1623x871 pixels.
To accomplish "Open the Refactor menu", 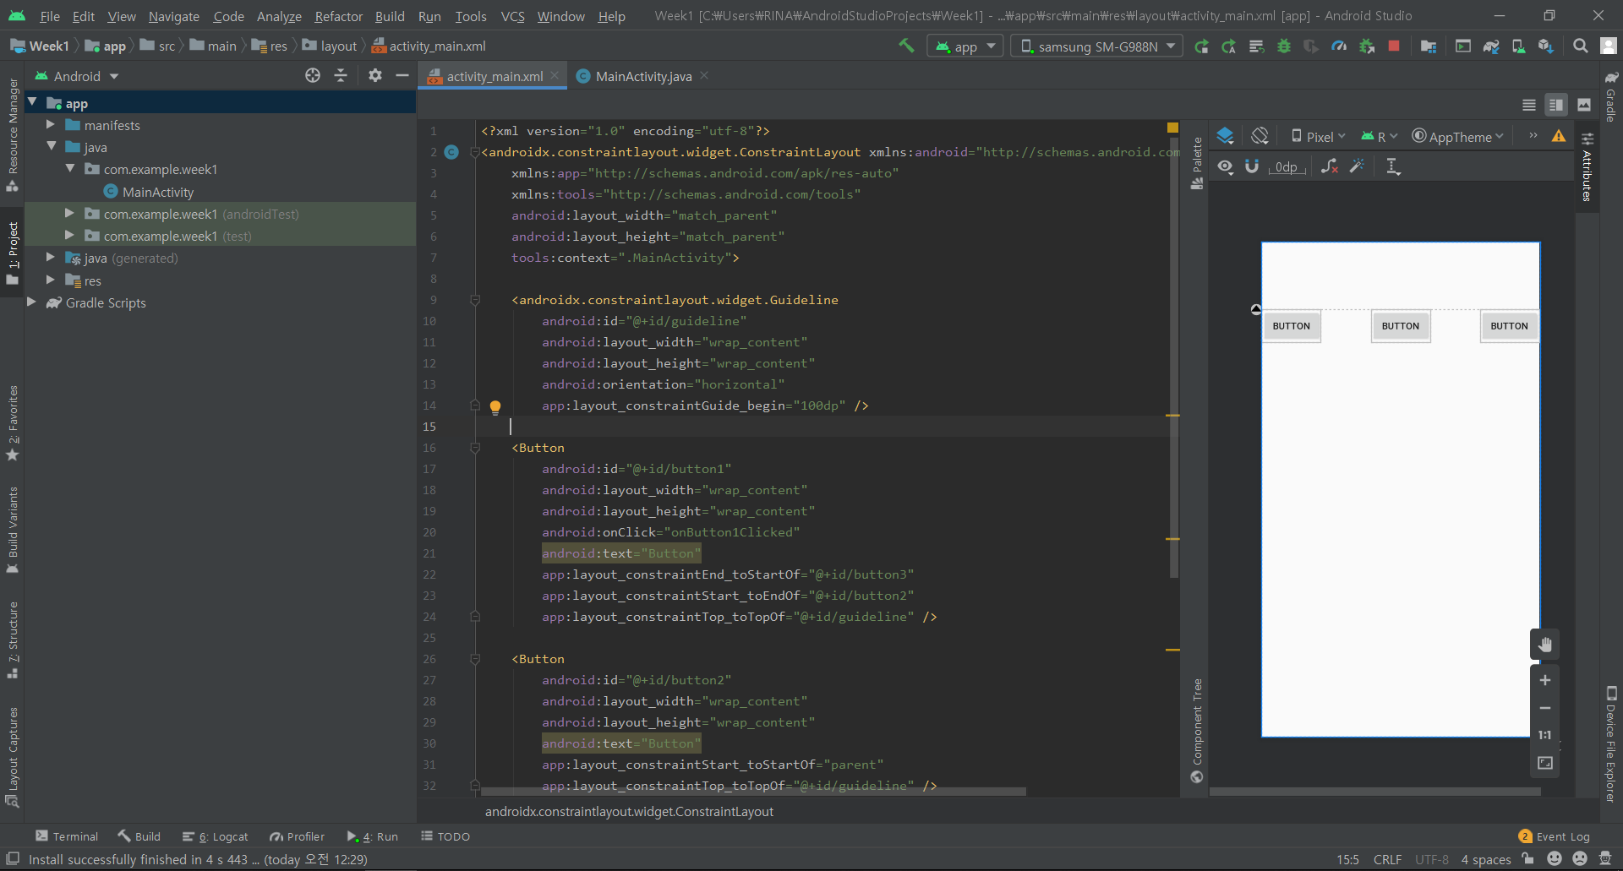I will [x=338, y=16].
